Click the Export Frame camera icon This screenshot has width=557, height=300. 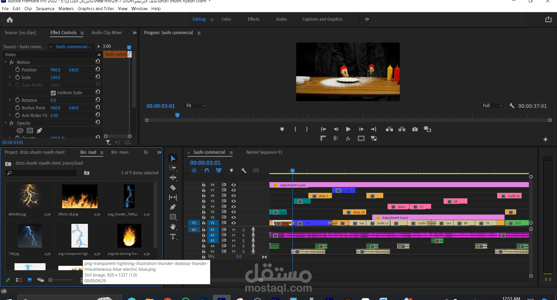pyautogui.click(x=415, y=129)
